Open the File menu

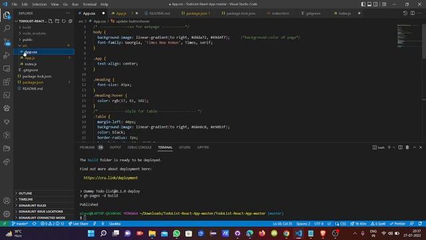click(x=15, y=4)
